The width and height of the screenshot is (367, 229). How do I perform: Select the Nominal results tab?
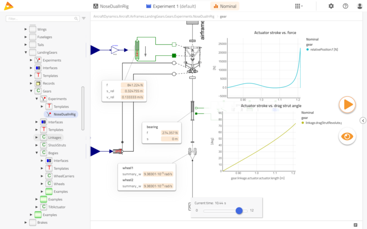pos(225,6)
